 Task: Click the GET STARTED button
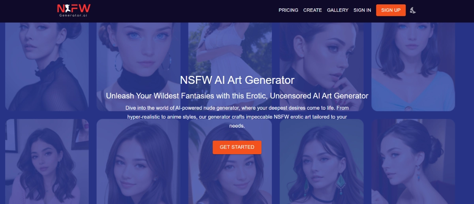pos(237,147)
